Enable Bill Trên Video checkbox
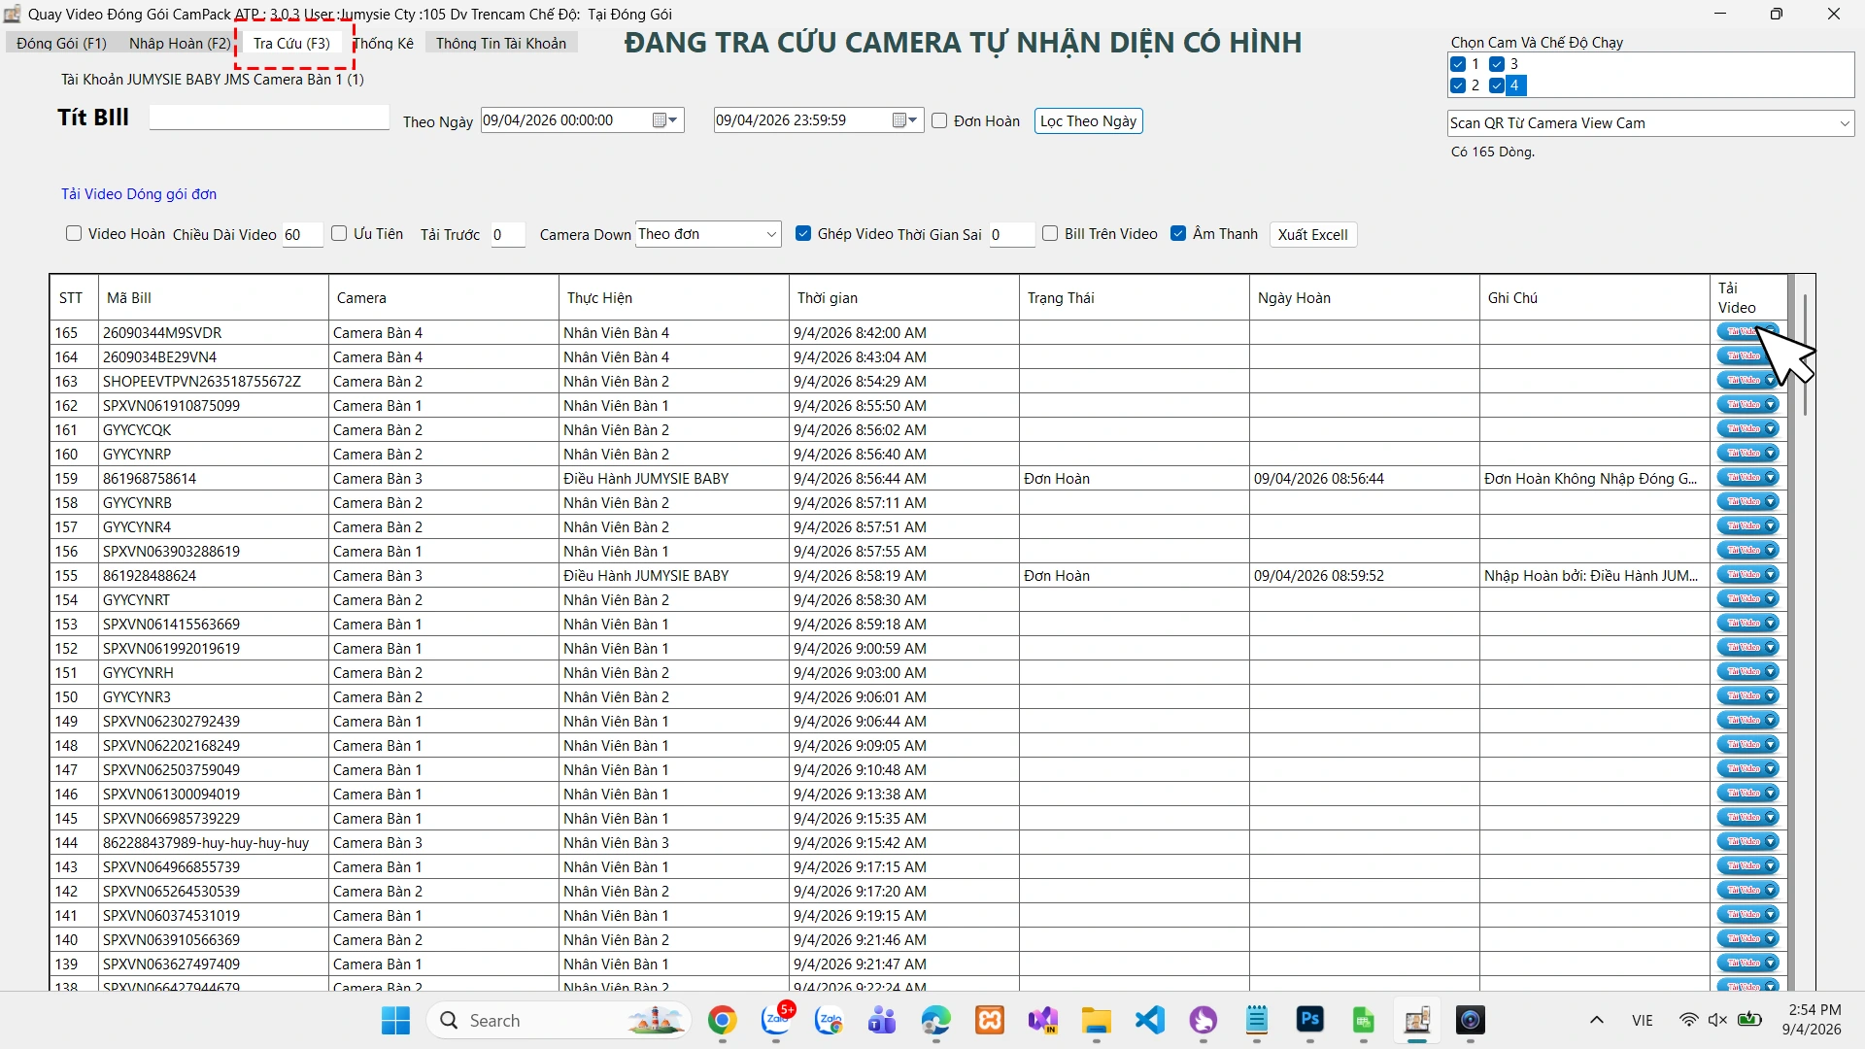Image resolution: width=1865 pixels, height=1049 pixels. pyautogui.click(x=1050, y=234)
